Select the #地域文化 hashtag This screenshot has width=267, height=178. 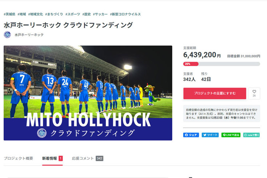(x=36, y=14)
